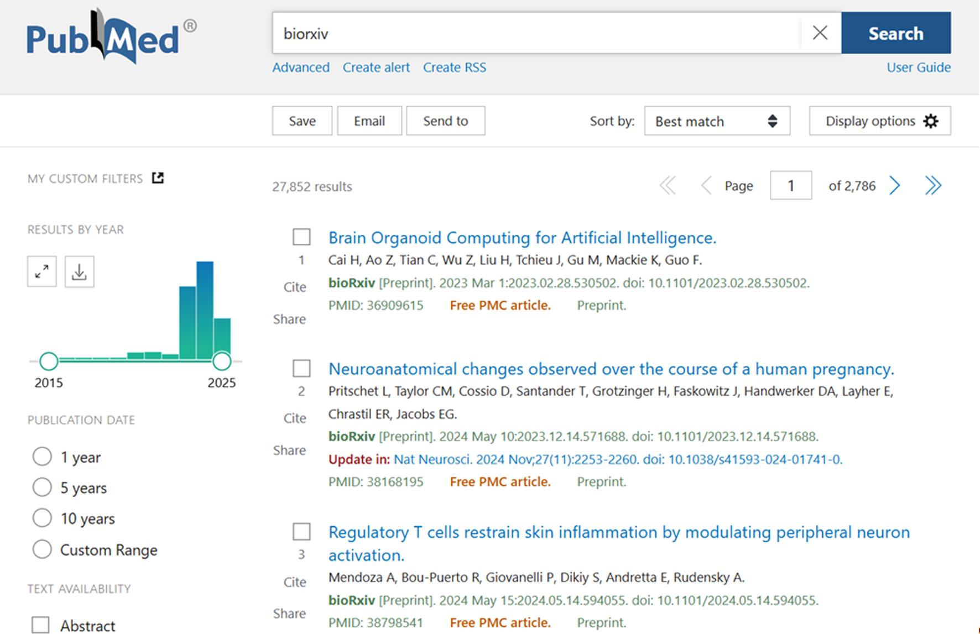980x634 pixels.
Task: Open the Send to menu
Action: [x=446, y=121]
